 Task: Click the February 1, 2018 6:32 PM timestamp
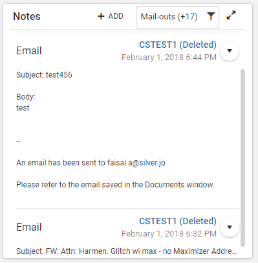click(169, 234)
